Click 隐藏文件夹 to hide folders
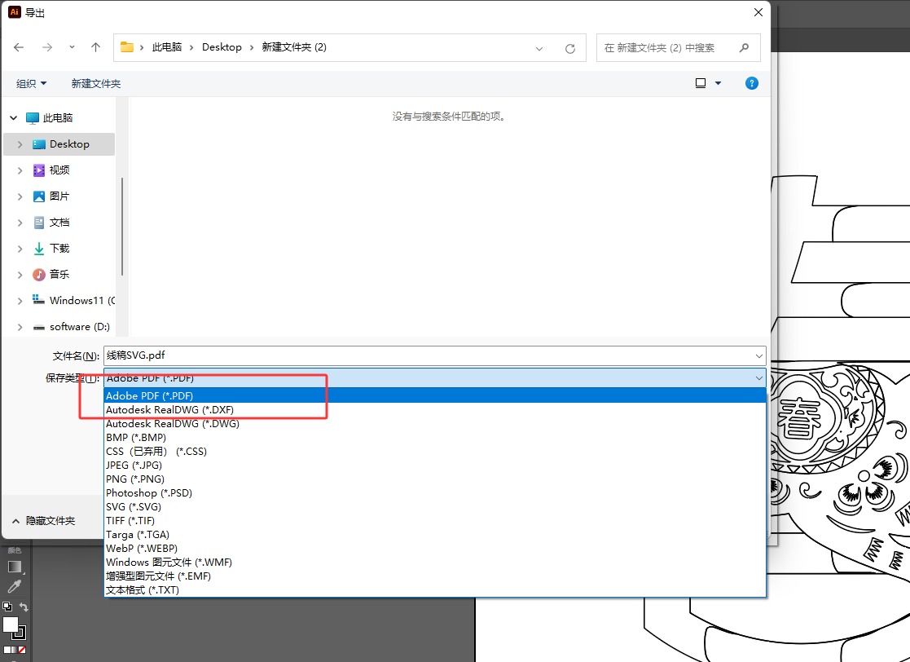Screen dimensions: 910x662 41,519
